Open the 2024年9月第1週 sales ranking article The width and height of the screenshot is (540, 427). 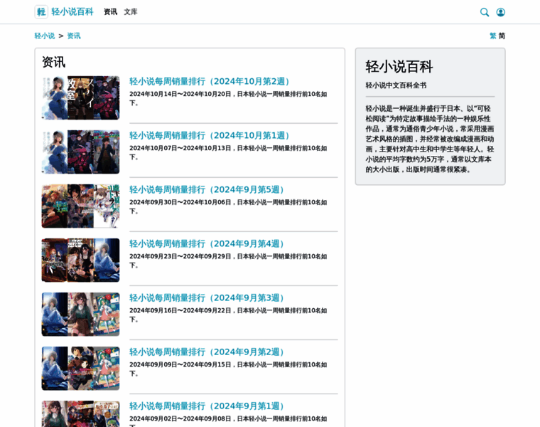click(x=208, y=406)
